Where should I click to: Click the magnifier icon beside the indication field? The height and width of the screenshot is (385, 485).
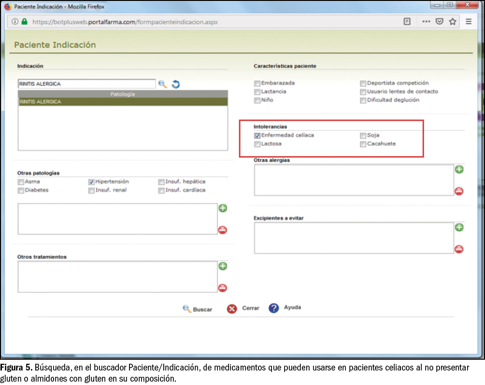coord(162,84)
